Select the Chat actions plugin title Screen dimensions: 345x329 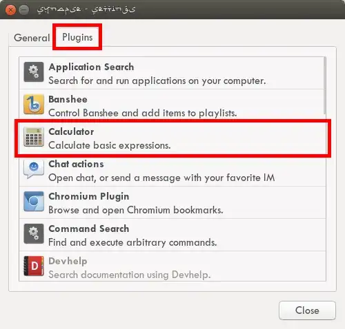tap(76, 164)
